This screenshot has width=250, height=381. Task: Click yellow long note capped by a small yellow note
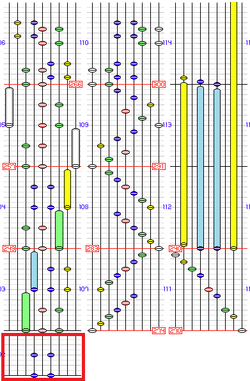(x=184, y=164)
